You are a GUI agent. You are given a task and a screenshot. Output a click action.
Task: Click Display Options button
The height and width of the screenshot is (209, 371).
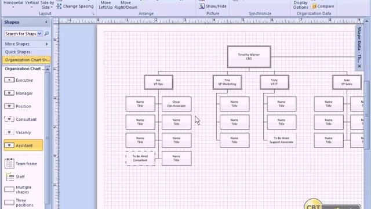coord(300,5)
